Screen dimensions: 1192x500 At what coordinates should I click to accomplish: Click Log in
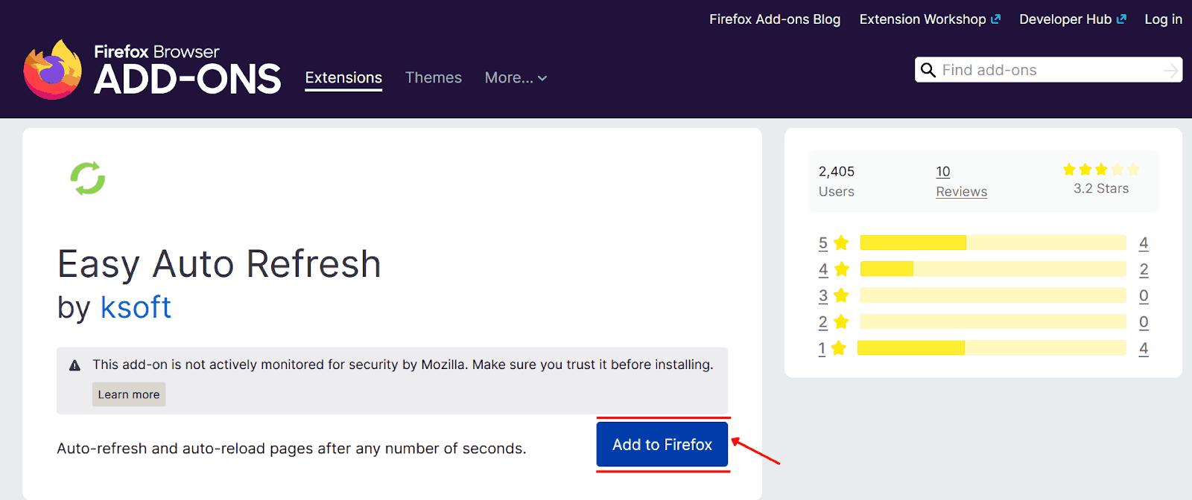click(1164, 19)
